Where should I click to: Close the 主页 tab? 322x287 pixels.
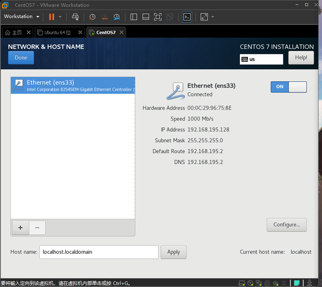pos(29,32)
